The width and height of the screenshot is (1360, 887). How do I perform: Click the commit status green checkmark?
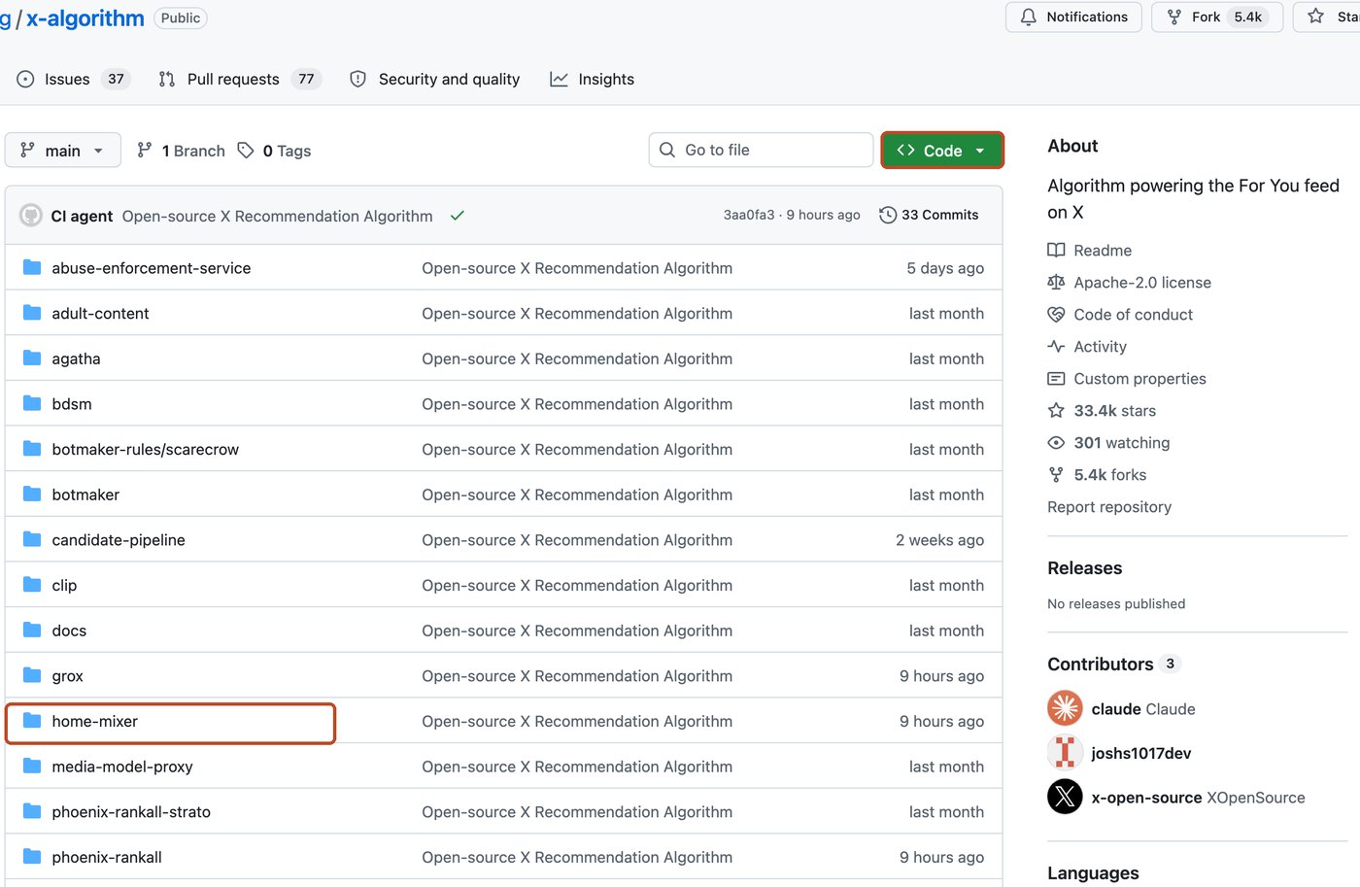457,216
